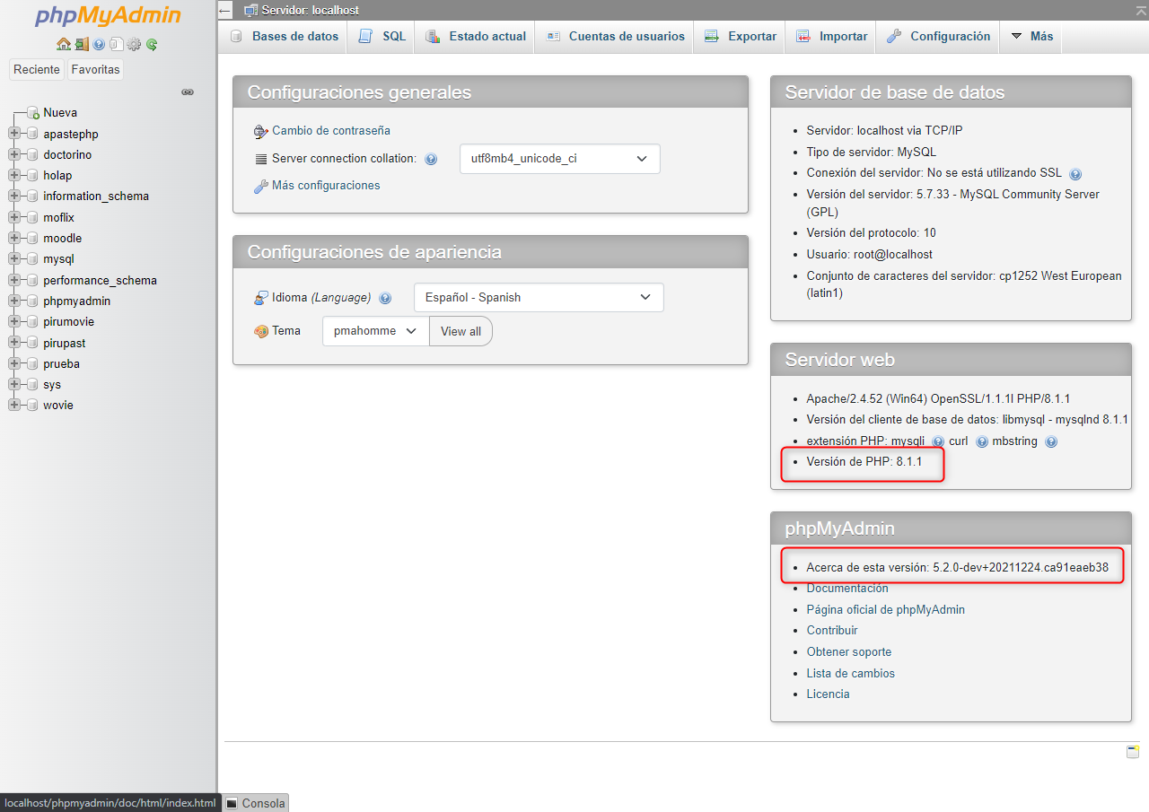
Task: Click the chain link icon above the database tree
Action: [x=188, y=92]
